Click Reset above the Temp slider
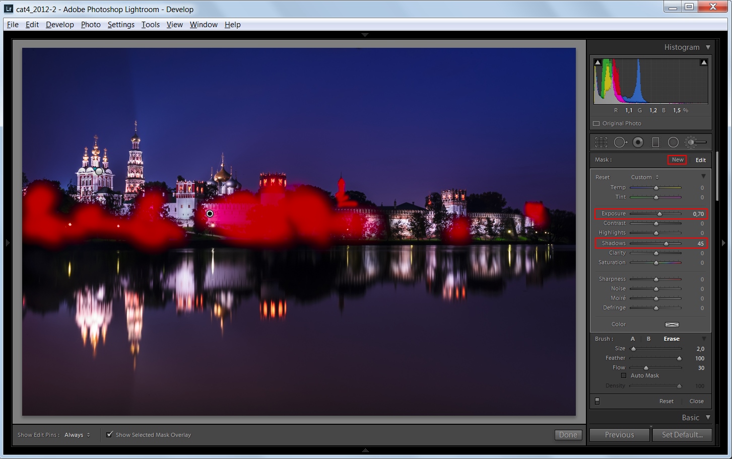Image resolution: width=732 pixels, height=459 pixels. coord(603,177)
